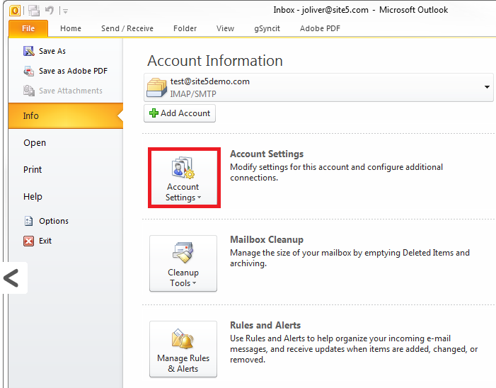Click the Options icon in left panel
This screenshot has width=496, height=388.
point(28,221)
